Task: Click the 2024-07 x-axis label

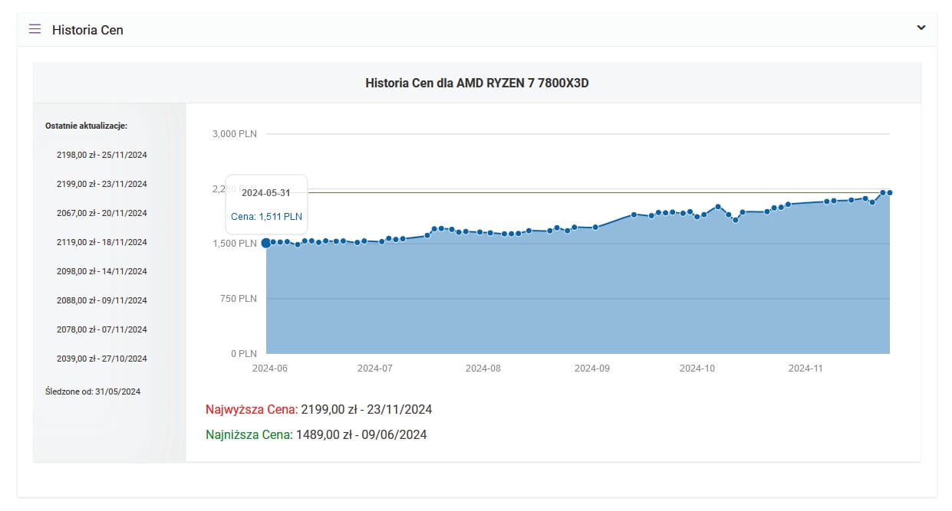Action: pyautogui.click(x=375, y=368)
